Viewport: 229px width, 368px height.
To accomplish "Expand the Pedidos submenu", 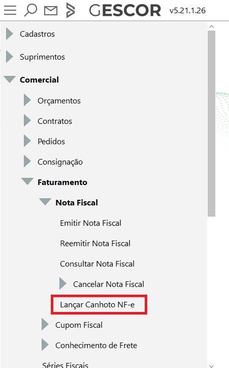I will tap(27, 141).
